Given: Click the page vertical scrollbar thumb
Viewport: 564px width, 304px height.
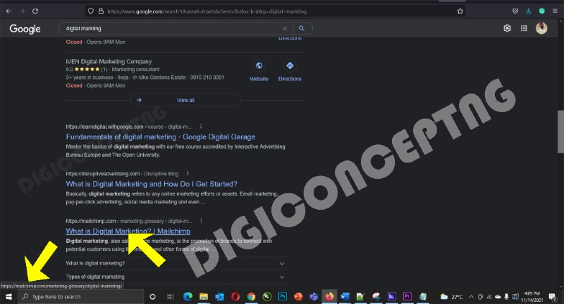Looking at the screenshot, I should click(x=560, y=132).
